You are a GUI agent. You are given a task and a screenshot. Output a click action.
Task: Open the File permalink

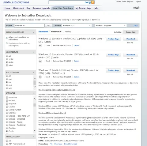tap(51, 144)
